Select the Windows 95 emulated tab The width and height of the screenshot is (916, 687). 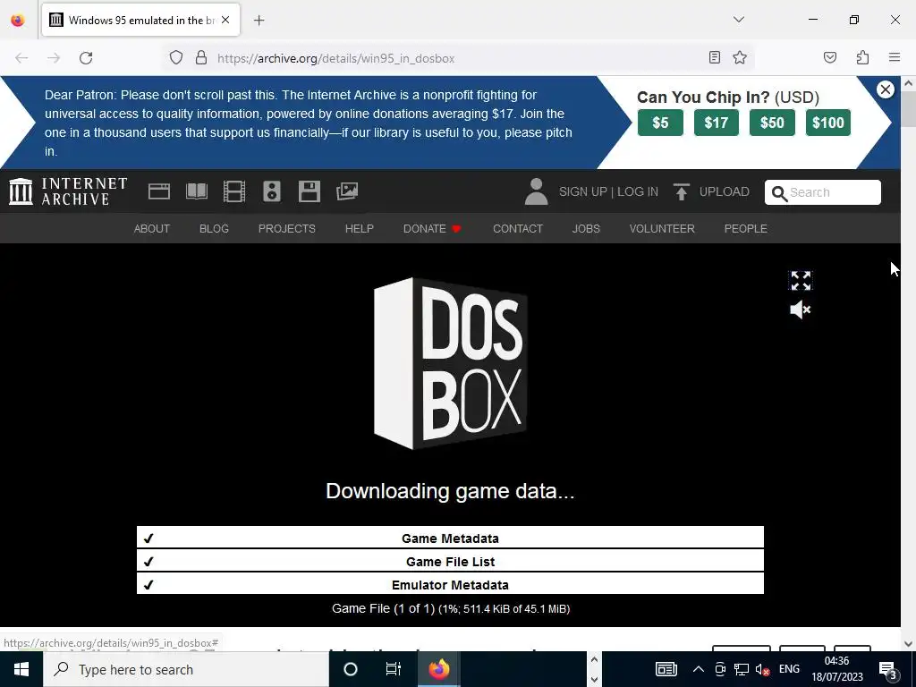coord(140,20)
